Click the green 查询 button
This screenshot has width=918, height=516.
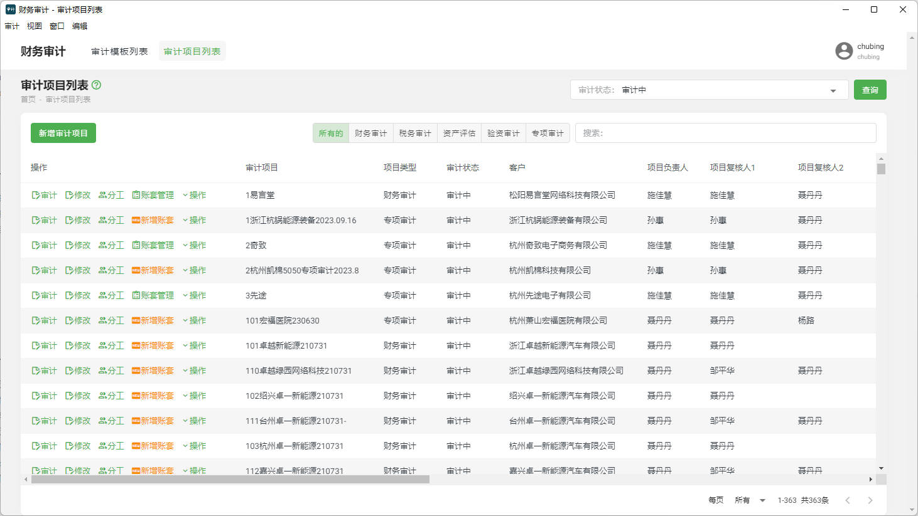[x=870, y=90]
